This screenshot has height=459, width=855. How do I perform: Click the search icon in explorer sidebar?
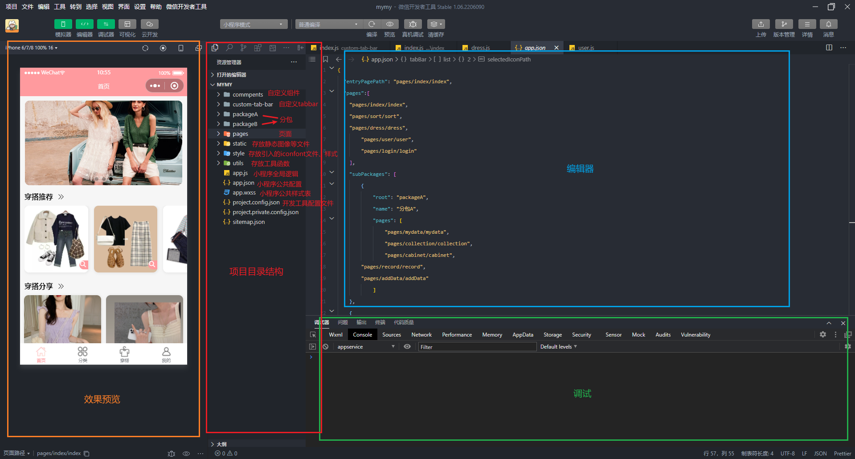coord(229,48)
